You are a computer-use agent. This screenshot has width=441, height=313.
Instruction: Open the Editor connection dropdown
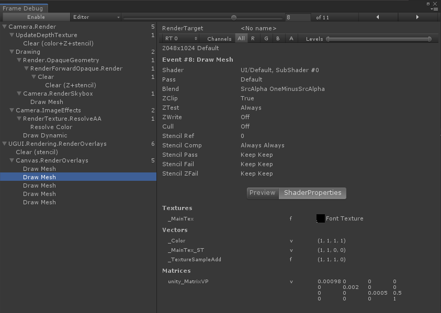coord(96,17)
